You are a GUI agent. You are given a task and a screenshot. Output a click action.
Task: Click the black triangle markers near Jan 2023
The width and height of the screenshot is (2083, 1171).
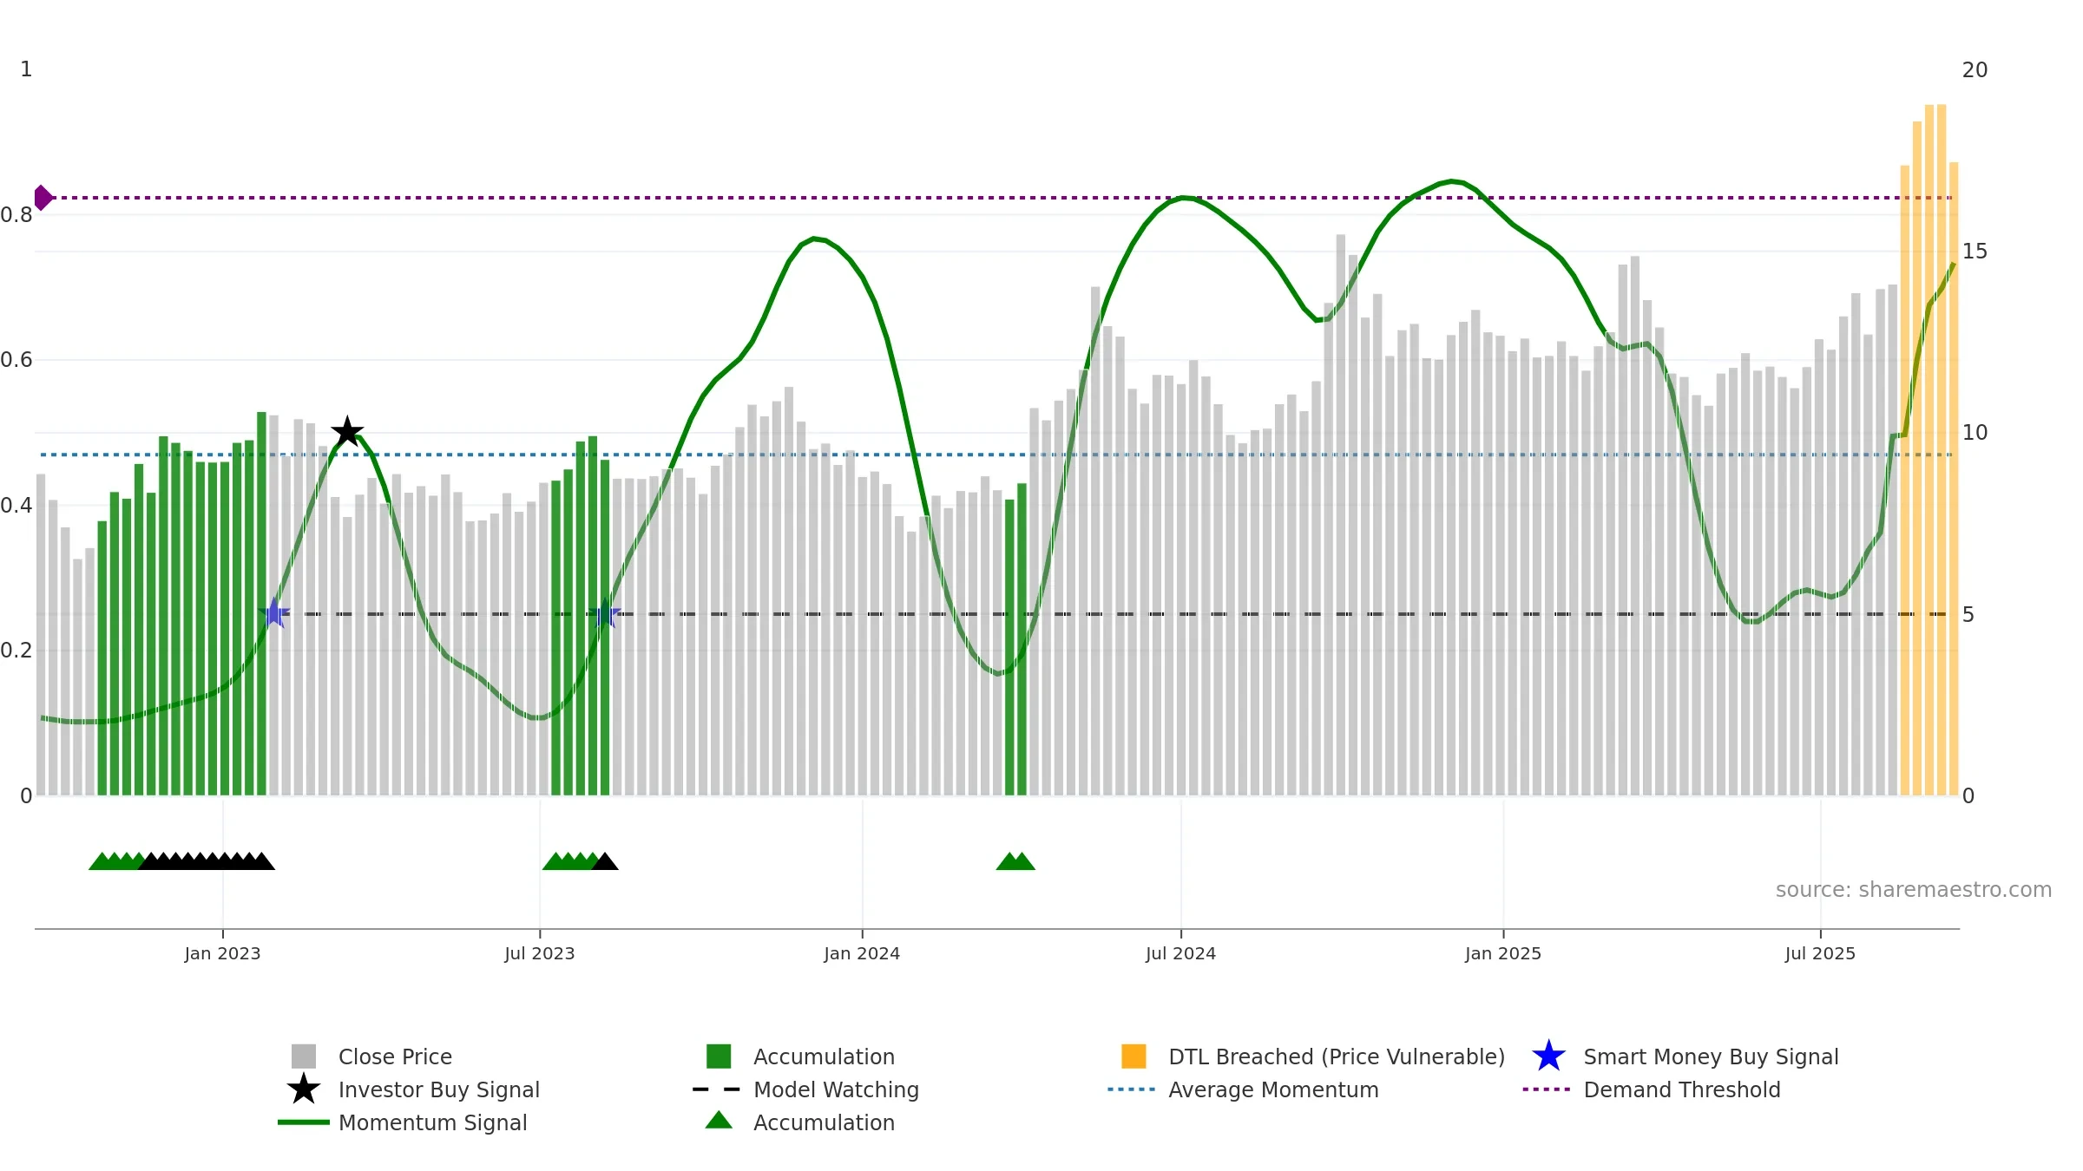pyautogui.click(x=207, y=861)
